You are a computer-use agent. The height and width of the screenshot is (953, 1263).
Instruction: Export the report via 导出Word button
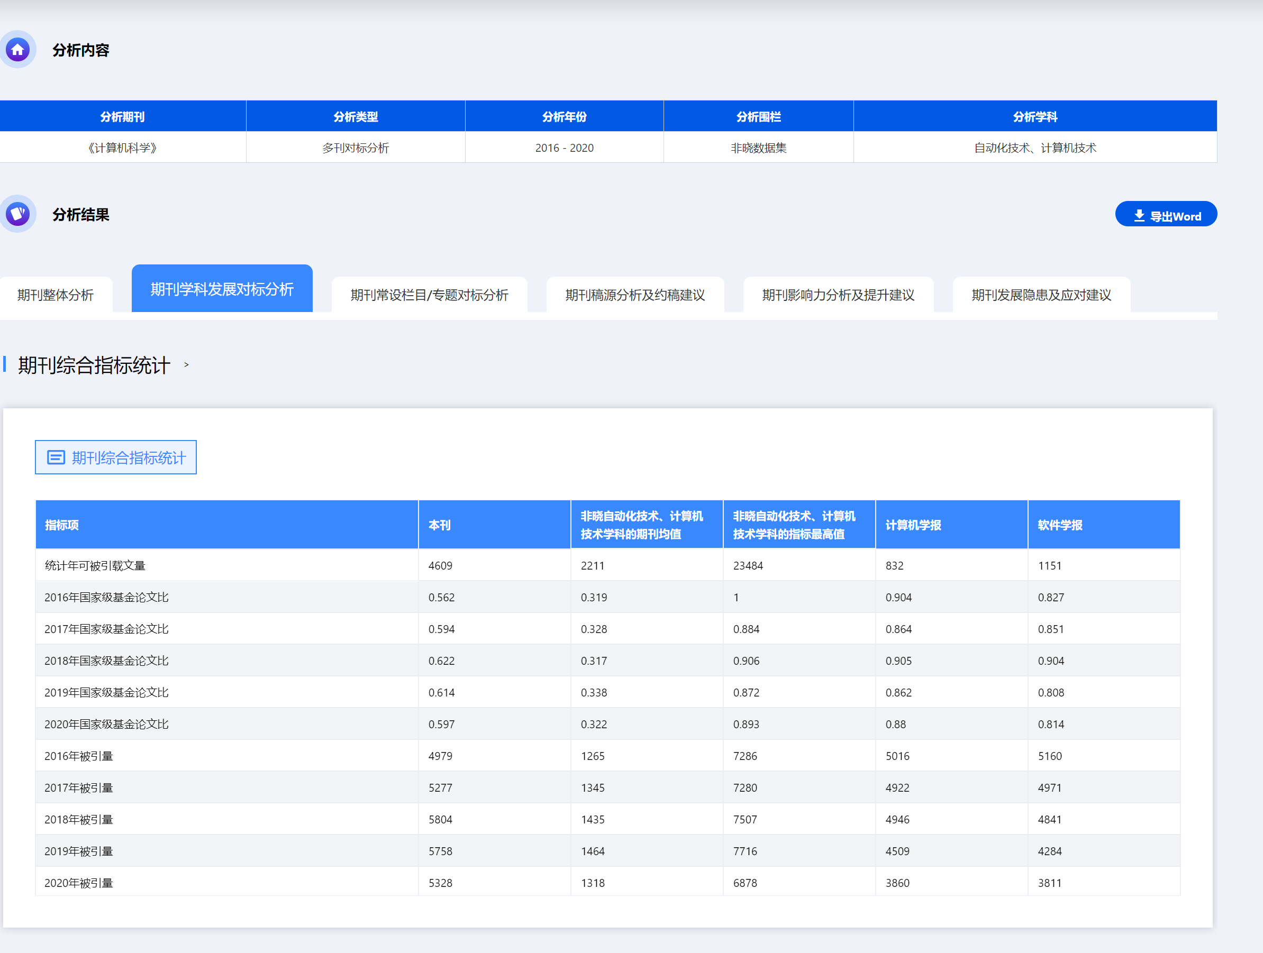1166,214
